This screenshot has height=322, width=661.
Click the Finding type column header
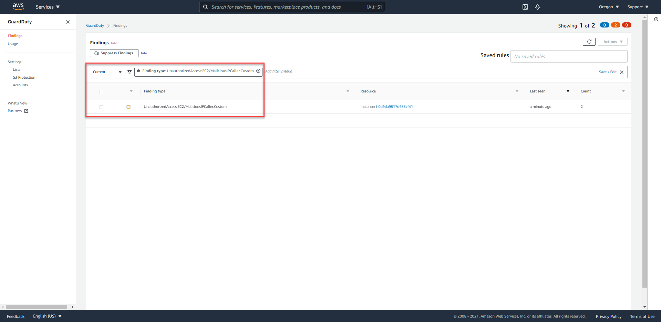(x=155, y=91)
